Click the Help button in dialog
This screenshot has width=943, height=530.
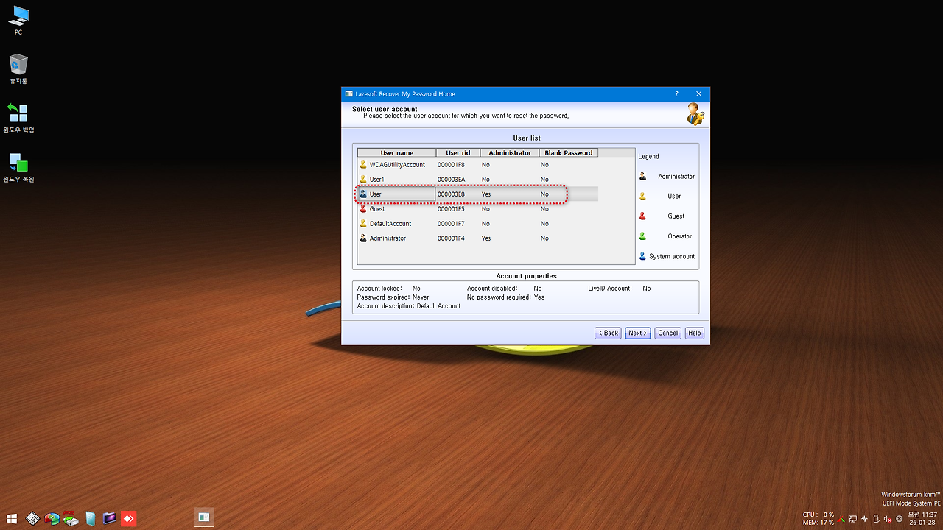point(694,333)
